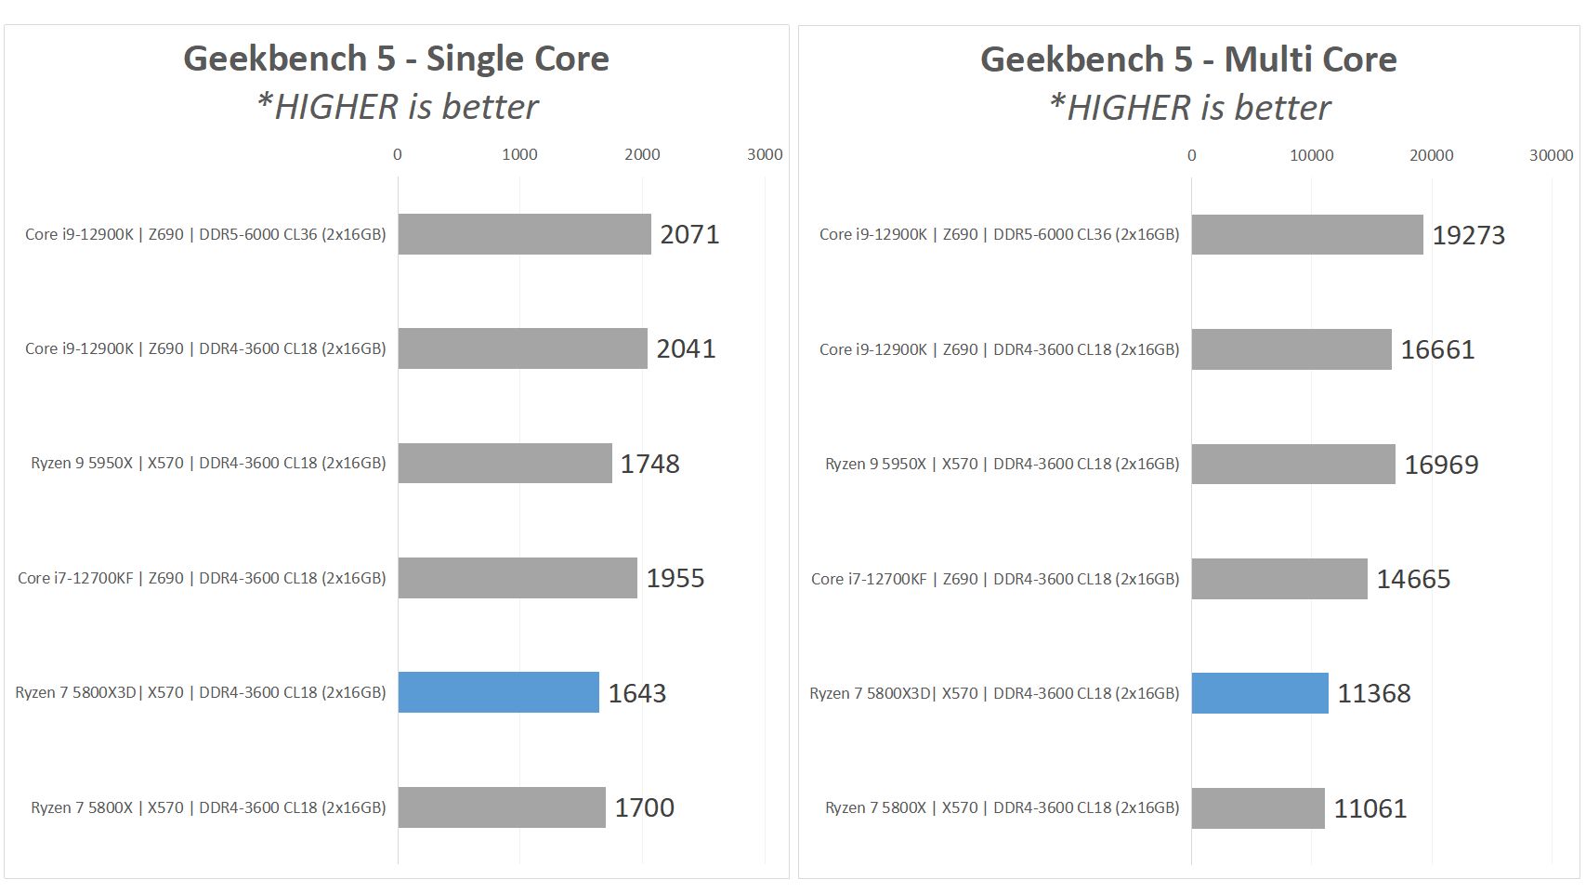Select the 11368 data label

pos(1373,693)
